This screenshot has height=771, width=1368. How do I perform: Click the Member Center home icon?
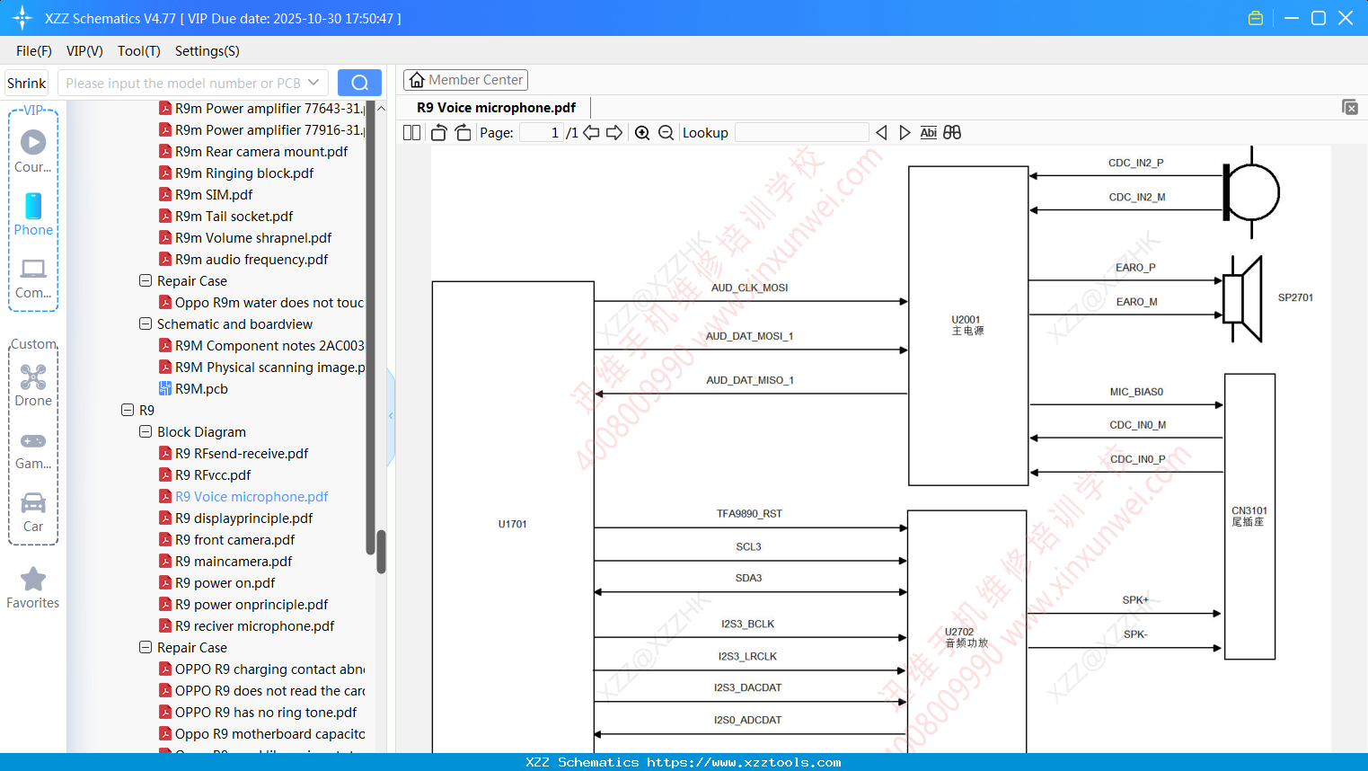pyautogui.click(x=417, y=80)
